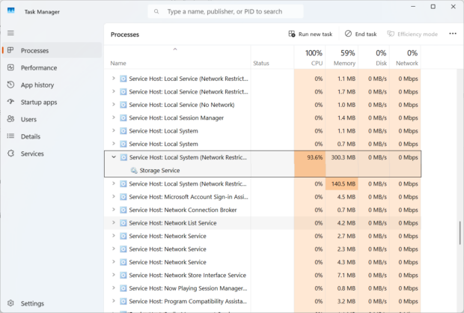The height and width of the screenshot is (313, 464).
Task: Click the Task Manager app icon
Action: coord(11,11)
